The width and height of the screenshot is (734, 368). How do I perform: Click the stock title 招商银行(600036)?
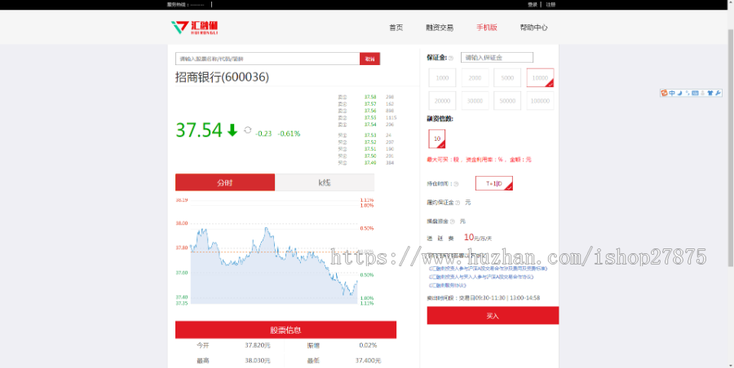tap(223, 77)
